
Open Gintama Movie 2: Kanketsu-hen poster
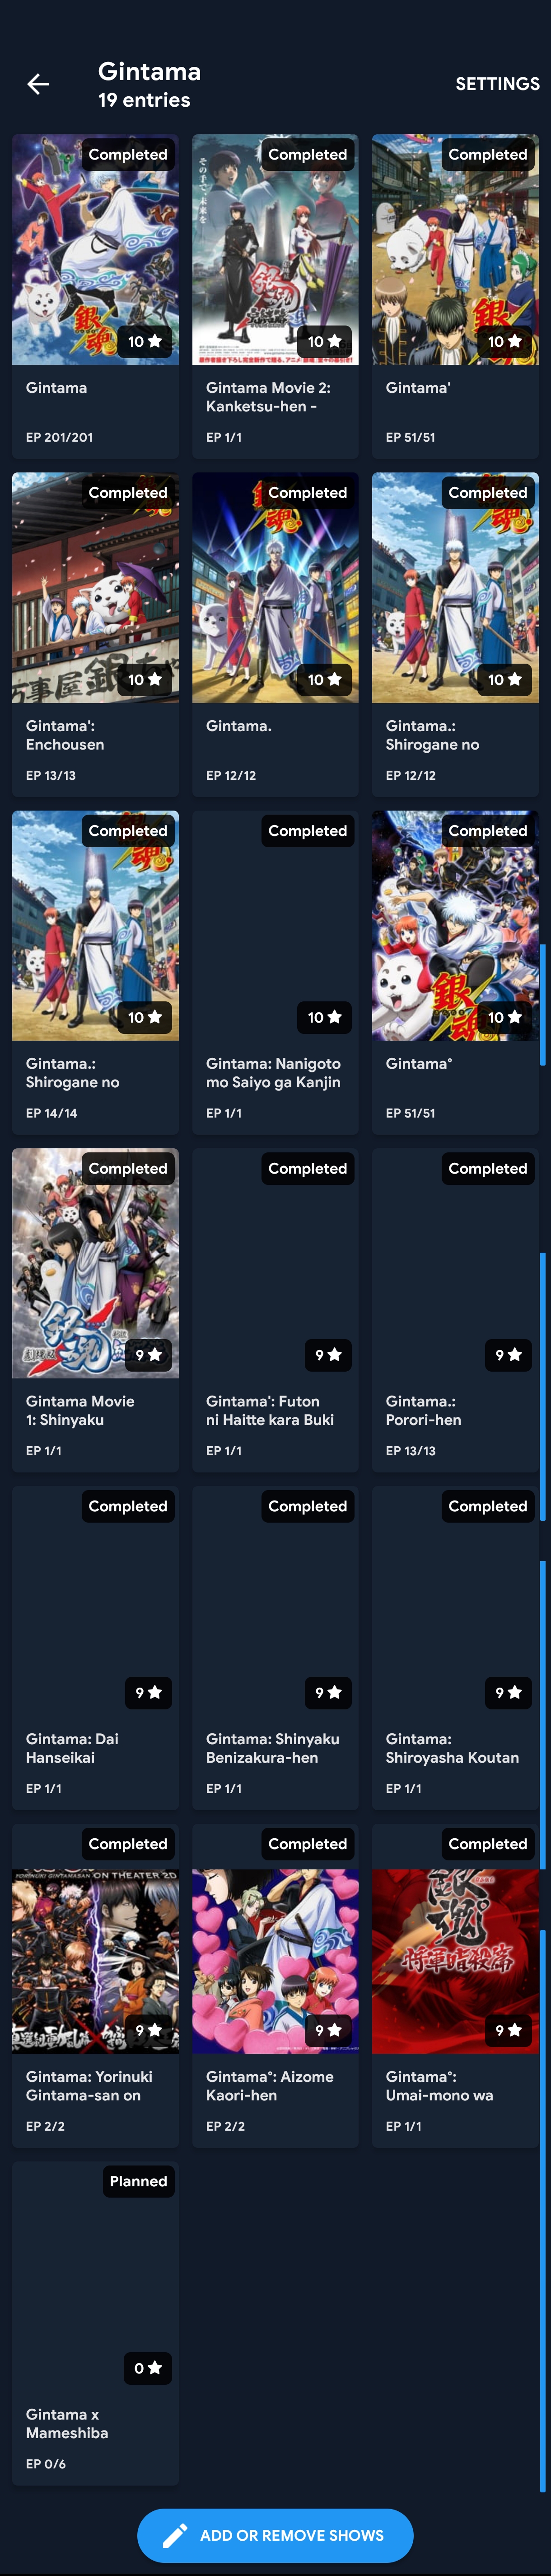tap(275, 250)
